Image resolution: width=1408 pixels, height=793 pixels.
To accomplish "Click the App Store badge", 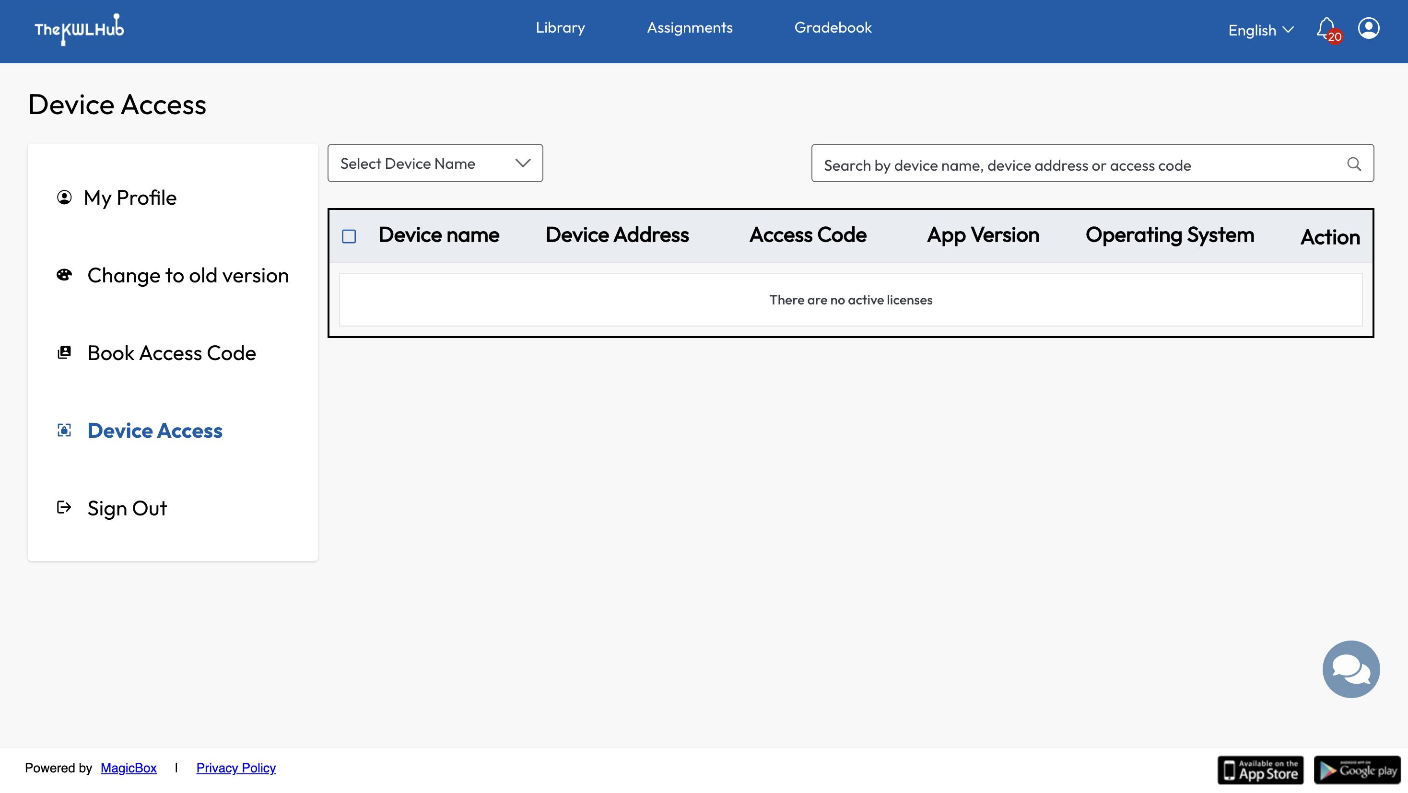I will (1260, 770).
